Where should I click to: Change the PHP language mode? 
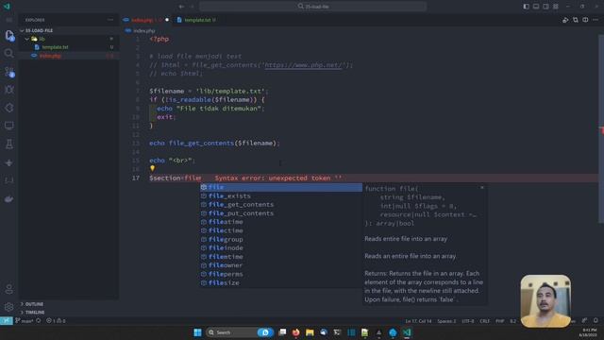coord(499,321)
